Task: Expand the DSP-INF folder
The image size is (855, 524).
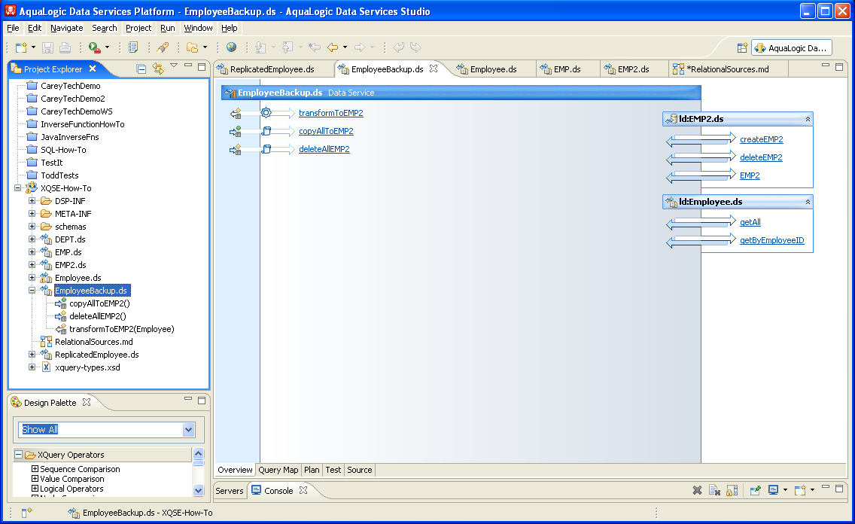Action: 32,201
